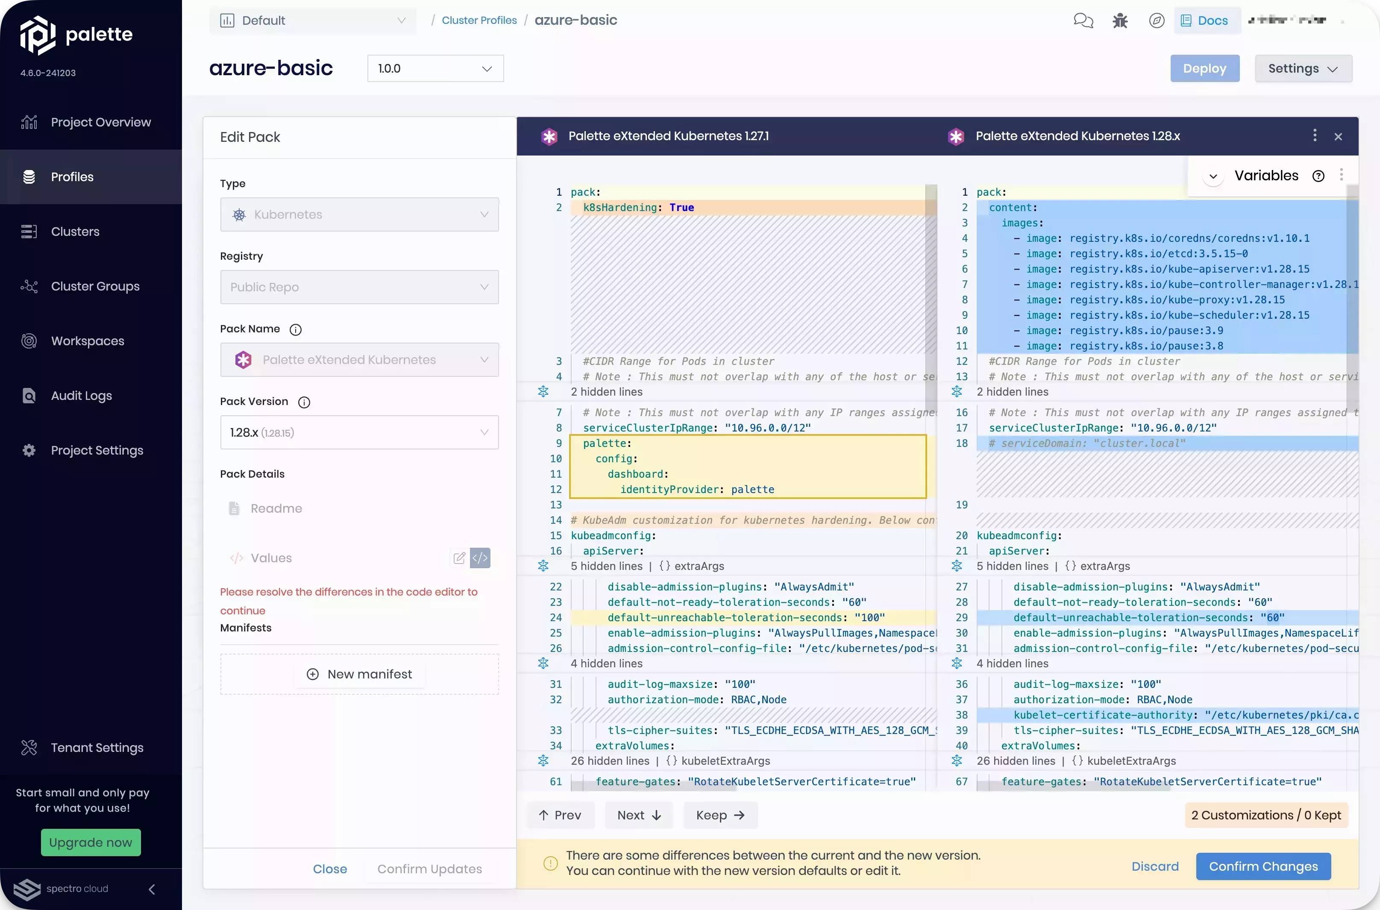Click the 2 Customizations / 0 Kept counter
Image resolution: width=1380 pixels, height=910 pixels.
pyautogui.click(x=1265, y=815)
